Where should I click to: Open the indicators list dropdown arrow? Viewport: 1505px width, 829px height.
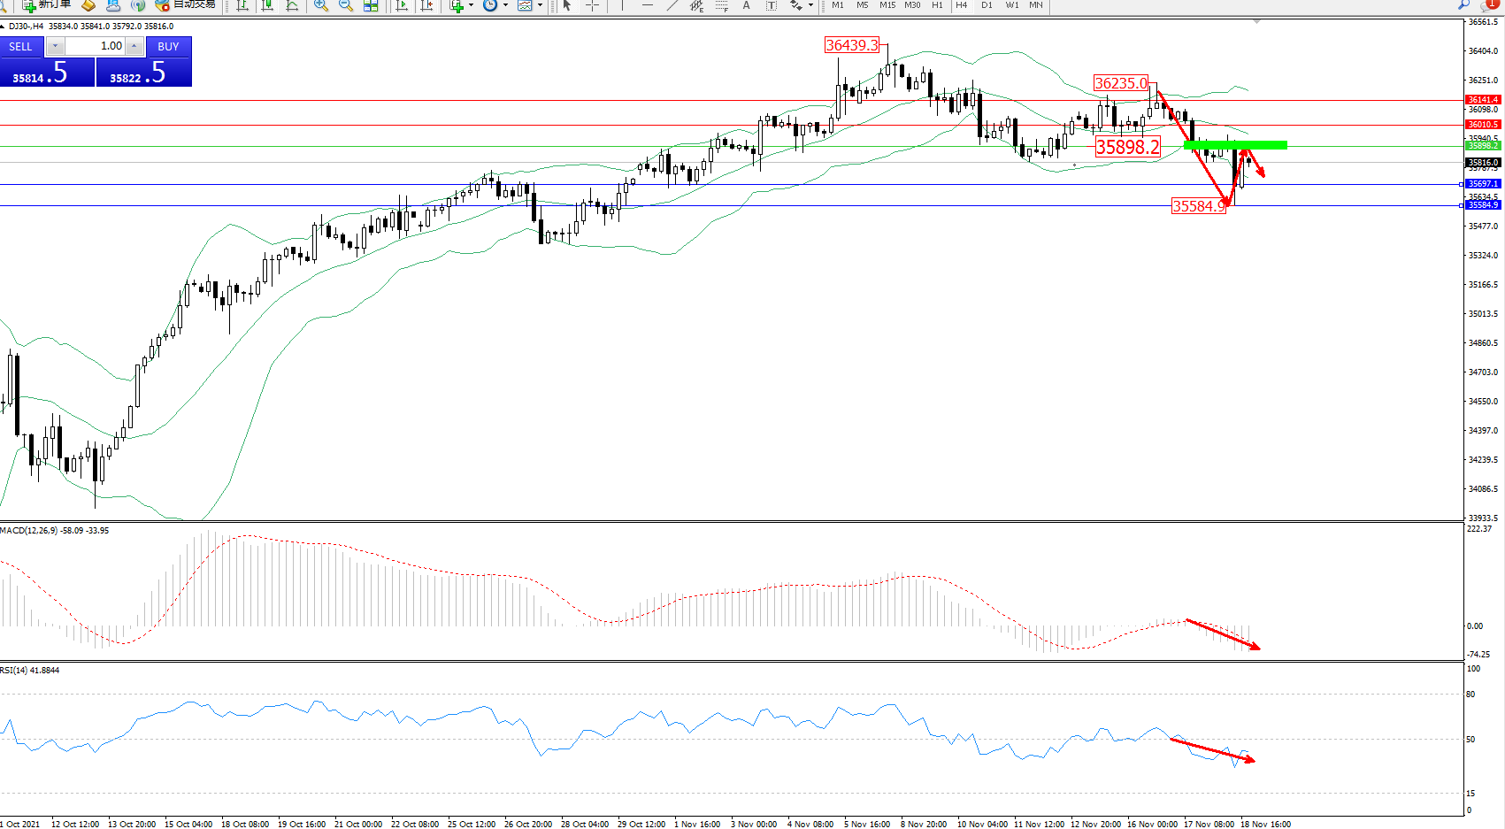coord(471,5)
